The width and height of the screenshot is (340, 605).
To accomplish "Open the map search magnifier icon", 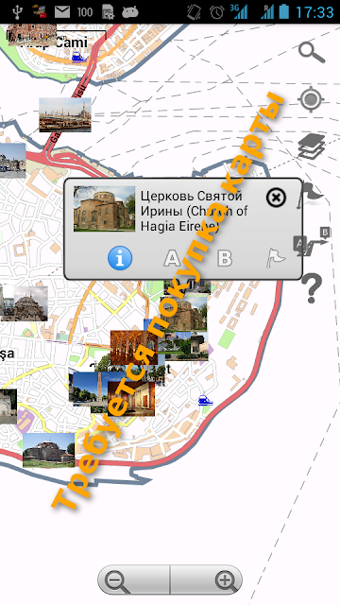I will (312, 52).
